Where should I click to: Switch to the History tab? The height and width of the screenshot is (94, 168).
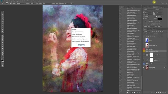[x=127, y=7]
